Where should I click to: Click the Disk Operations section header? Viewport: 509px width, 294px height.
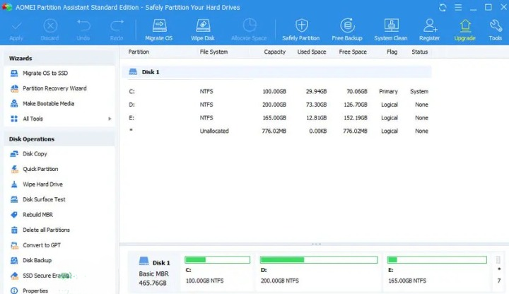(32, 139)
